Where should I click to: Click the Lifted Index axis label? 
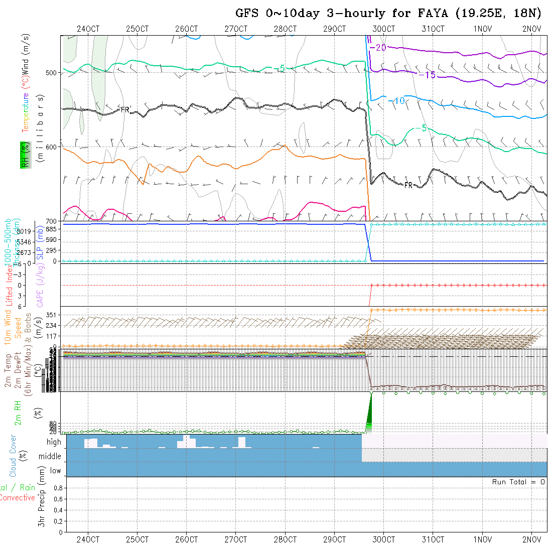point(9,285)
